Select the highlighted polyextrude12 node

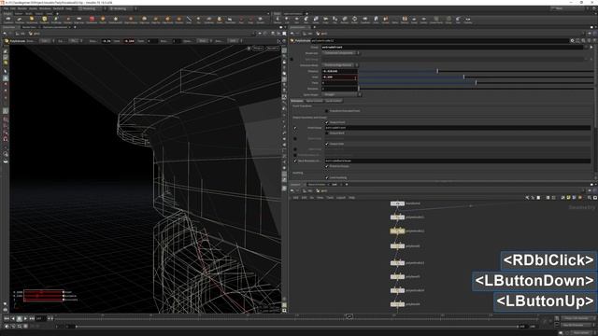pos(397,231)
